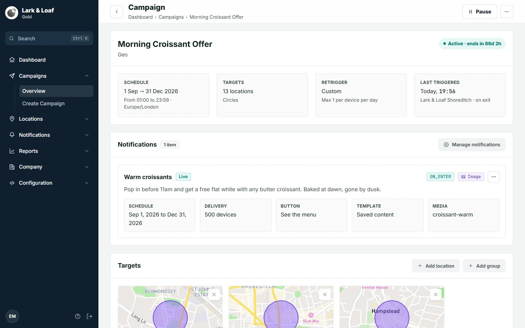Click the ON_ENTER tag
525x328 pixels.
tap(440, 177)
